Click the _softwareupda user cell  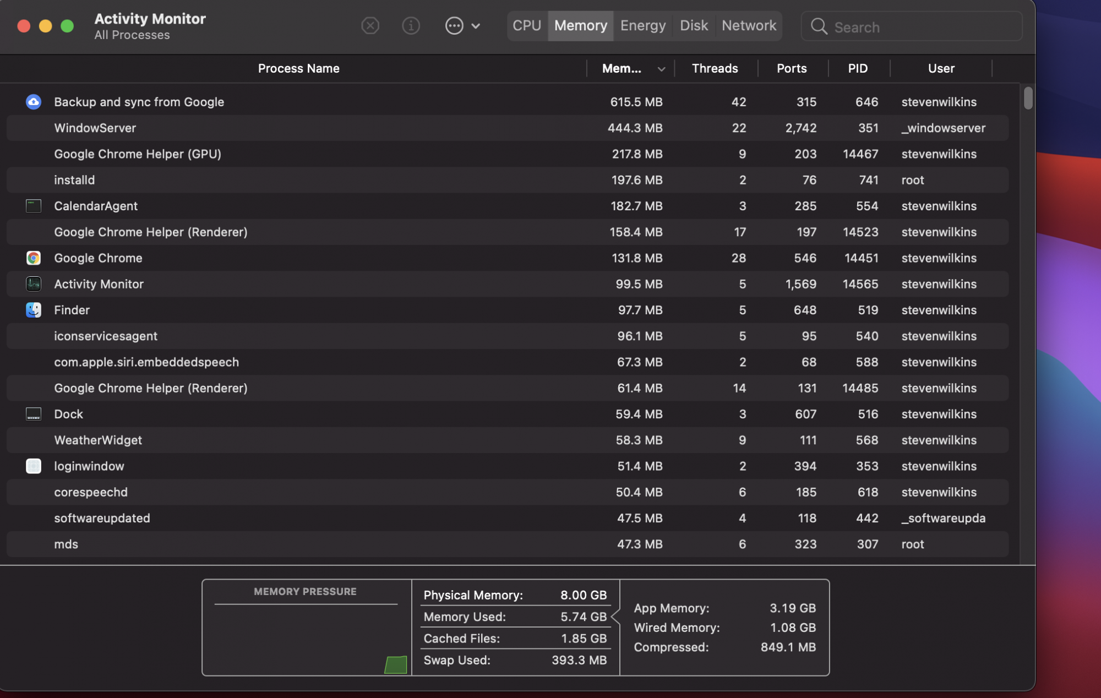(943, 519)
